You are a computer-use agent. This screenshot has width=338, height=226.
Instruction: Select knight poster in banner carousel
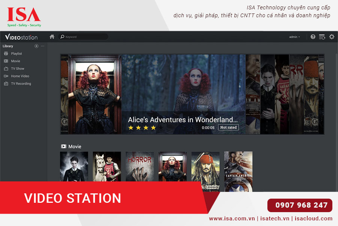point(282,94)
